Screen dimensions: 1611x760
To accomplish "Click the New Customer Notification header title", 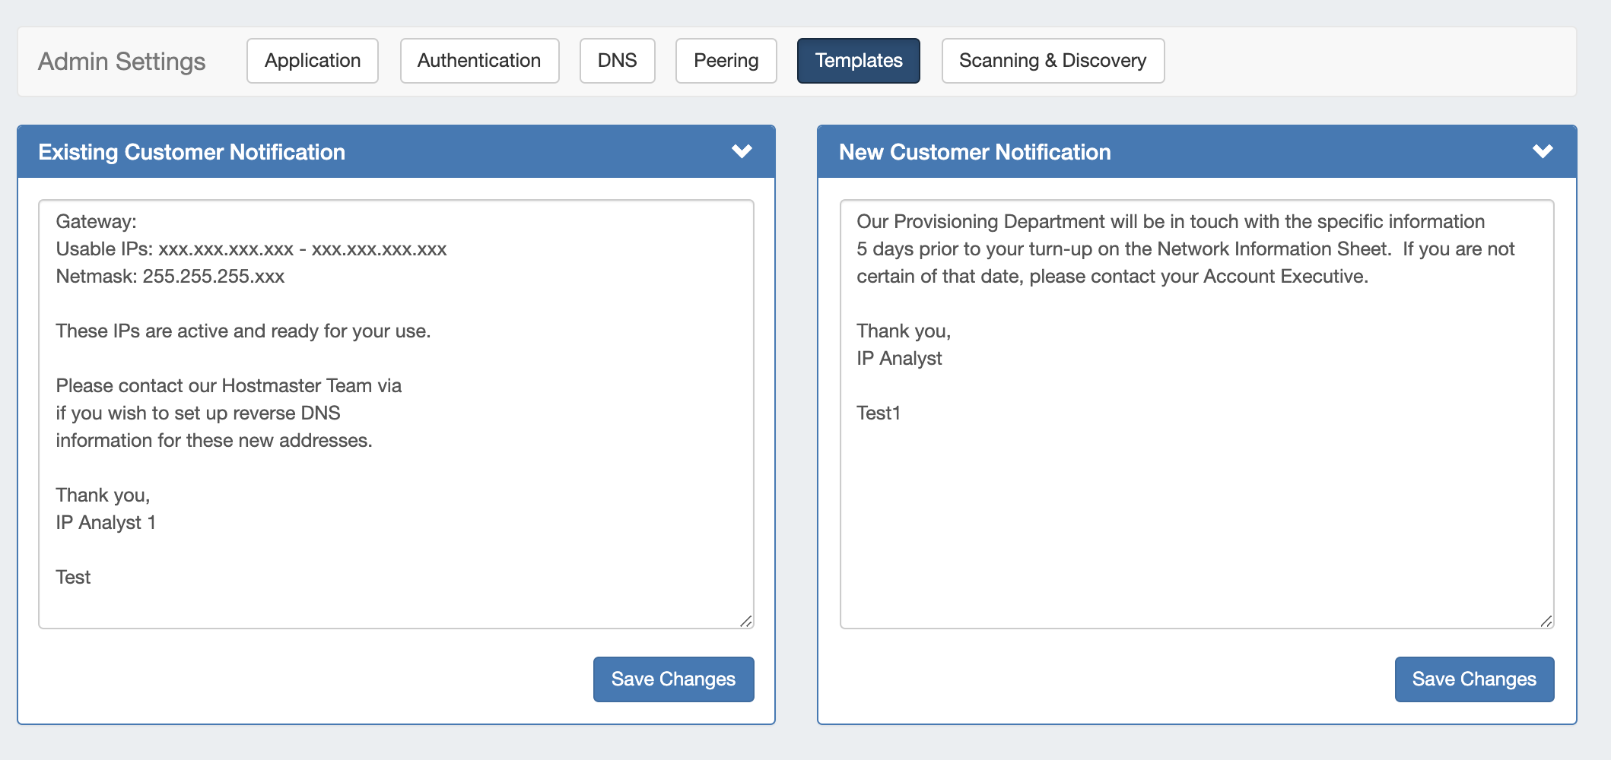I will [x=974, y=152].
